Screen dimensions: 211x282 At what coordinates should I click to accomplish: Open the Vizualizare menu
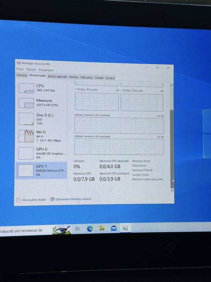click(x=46, y=70)
